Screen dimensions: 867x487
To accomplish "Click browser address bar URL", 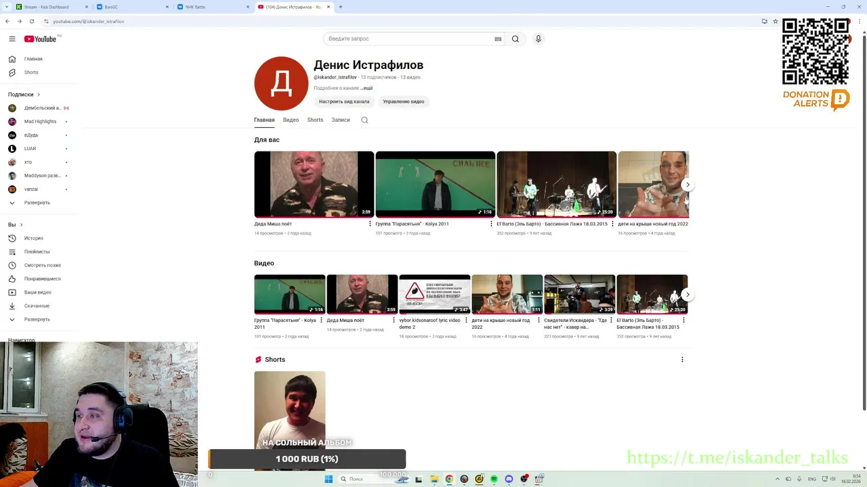I will pos(89,21).
